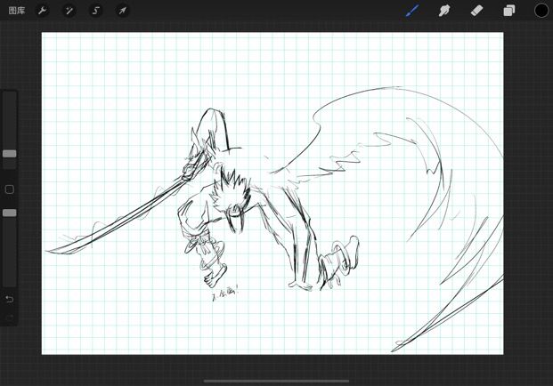
Task: Open the 图库 gallery
Action: 17,11
